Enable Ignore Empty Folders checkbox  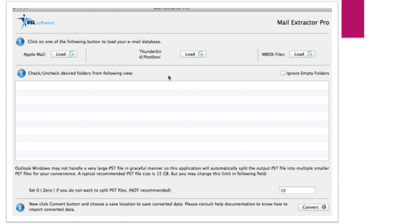[283, 73]
